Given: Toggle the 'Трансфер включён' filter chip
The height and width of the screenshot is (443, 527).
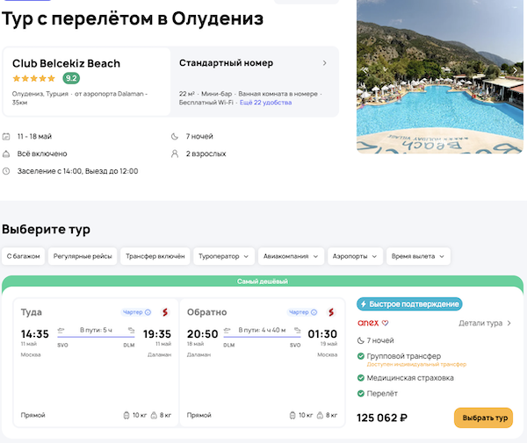Looking at the screenshot, I should coord(155,256).
